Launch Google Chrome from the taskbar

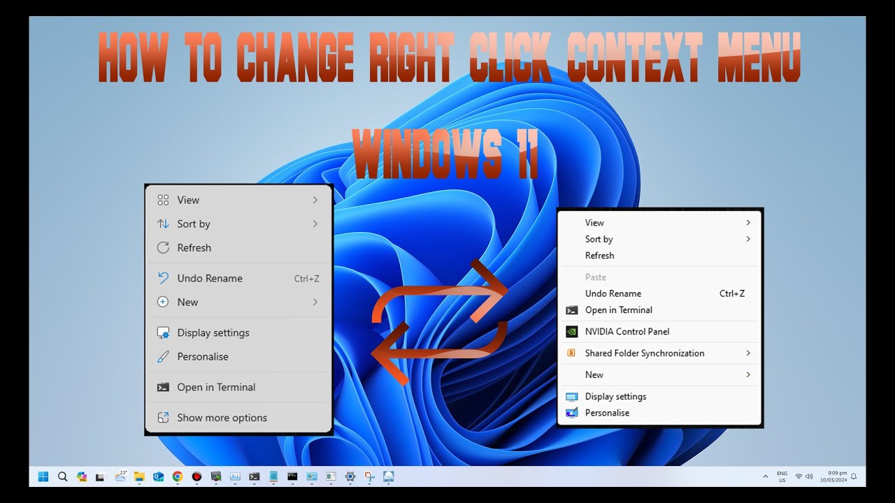[178, 476]
